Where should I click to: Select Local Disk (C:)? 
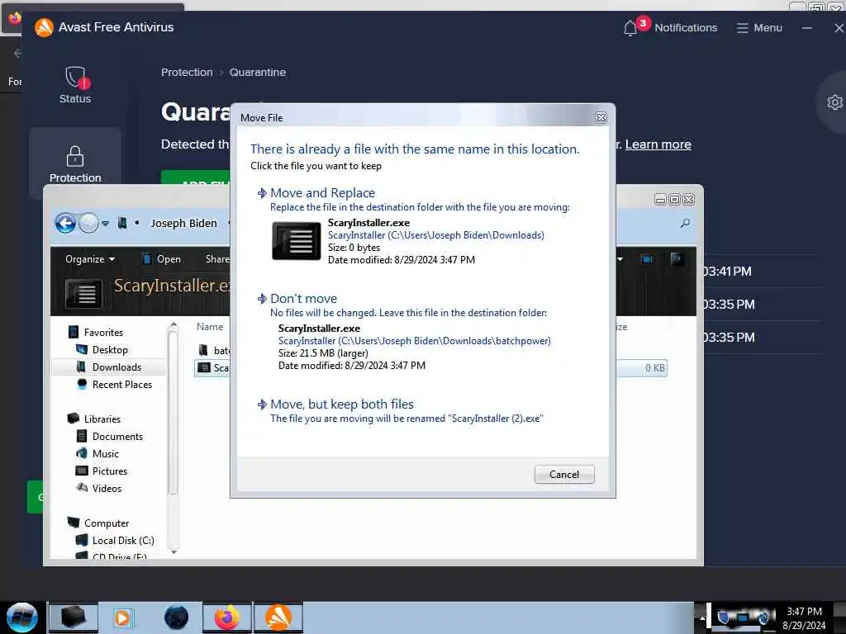(x=115, y=540)
